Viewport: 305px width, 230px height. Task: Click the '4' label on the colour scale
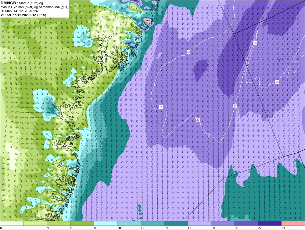pyautogui.click(x=48, y=228)
